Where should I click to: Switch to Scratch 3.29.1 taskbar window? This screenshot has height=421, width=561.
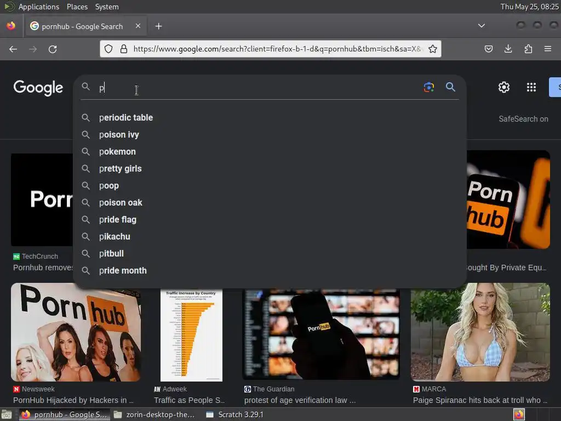[236, 414]
